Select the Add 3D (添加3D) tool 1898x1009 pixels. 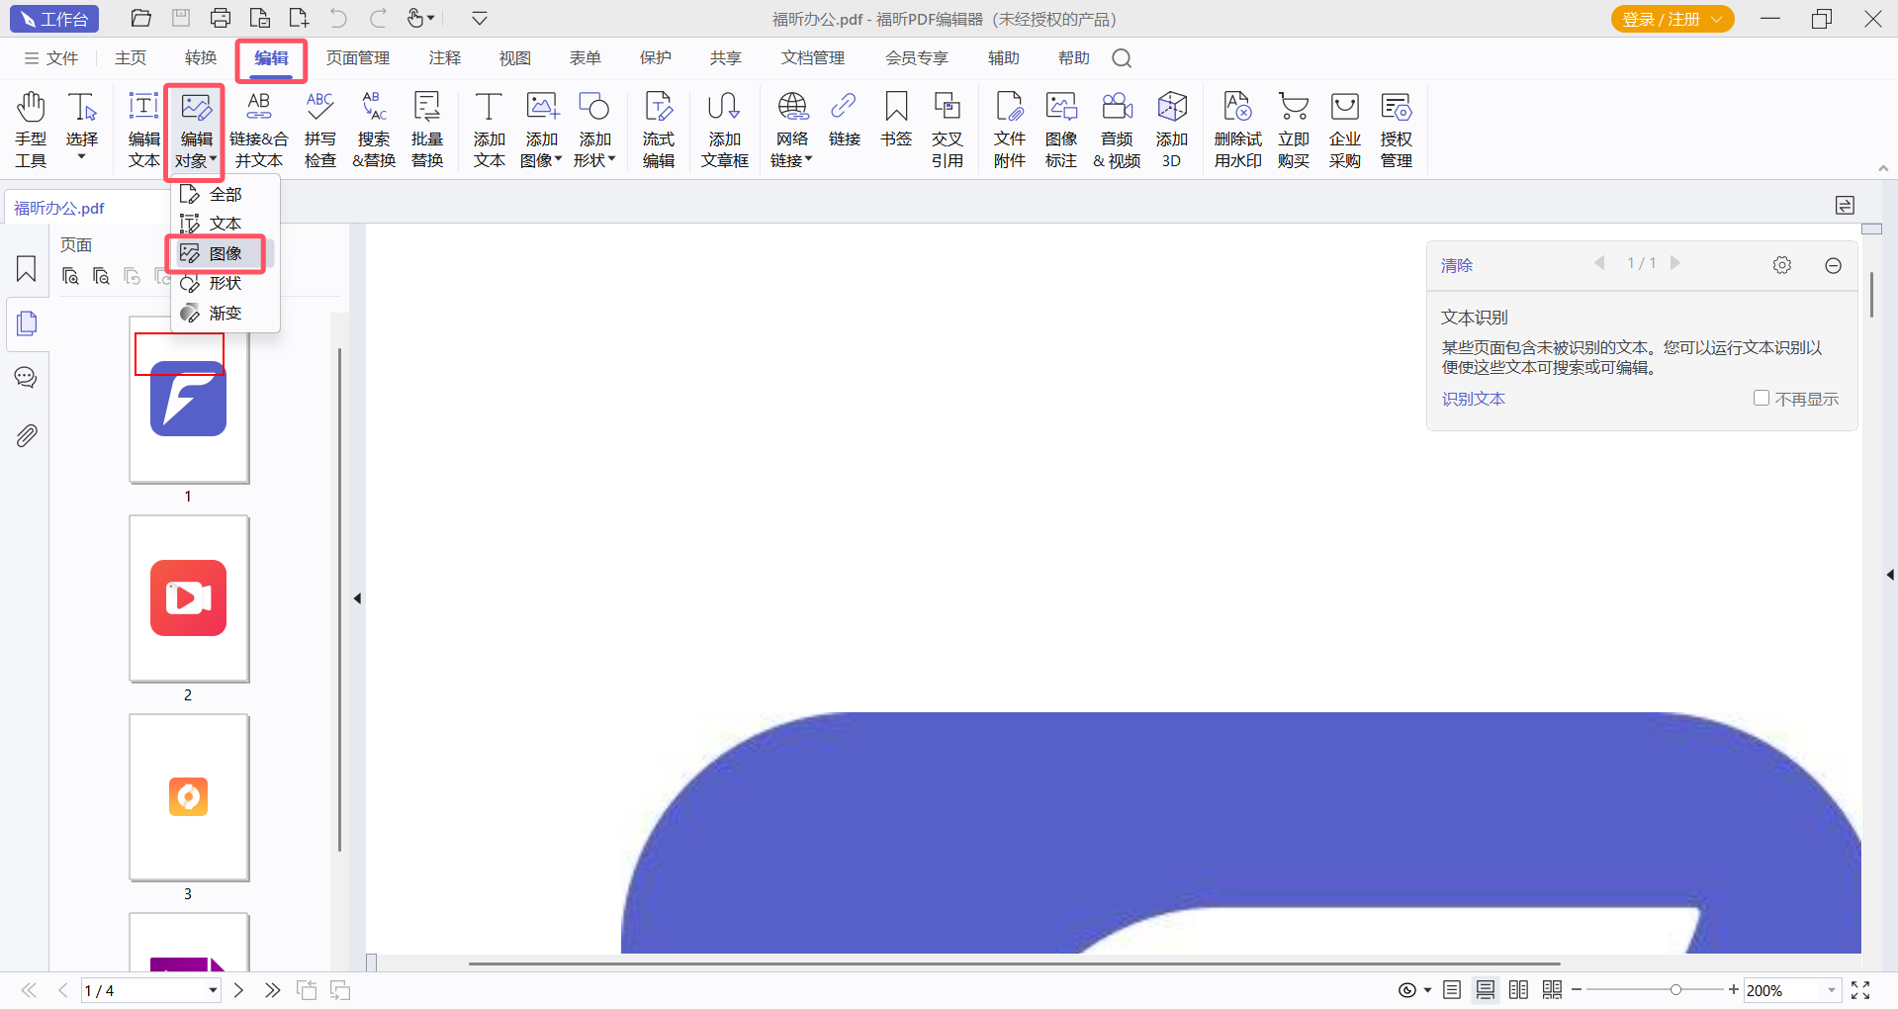1171,129
